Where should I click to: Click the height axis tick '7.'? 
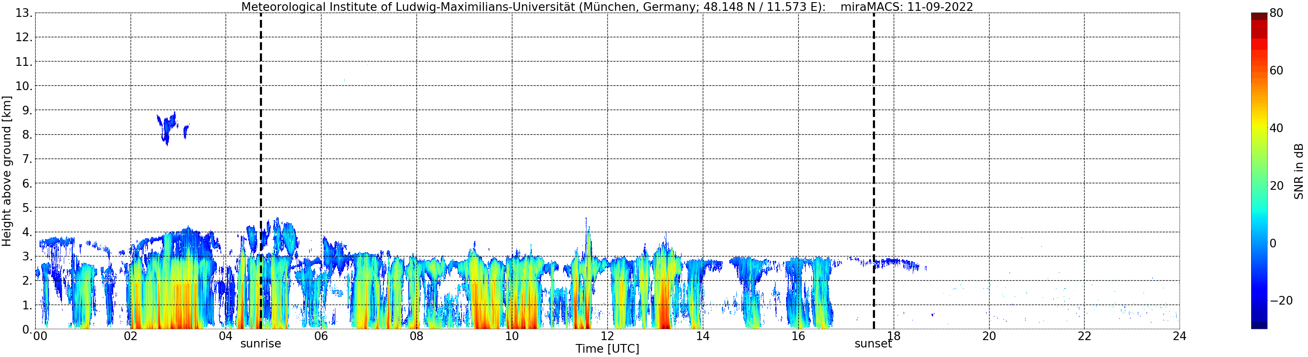(x=27, y=159)
